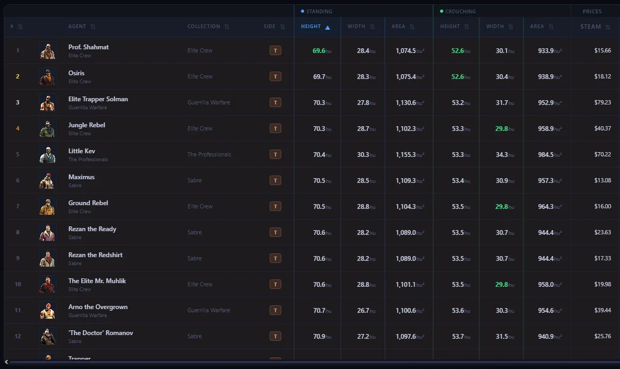The image size is (620, 369).
Task: Click 'The Doctor' Romanov avatar thumbnail
Action: pos(47,336)
